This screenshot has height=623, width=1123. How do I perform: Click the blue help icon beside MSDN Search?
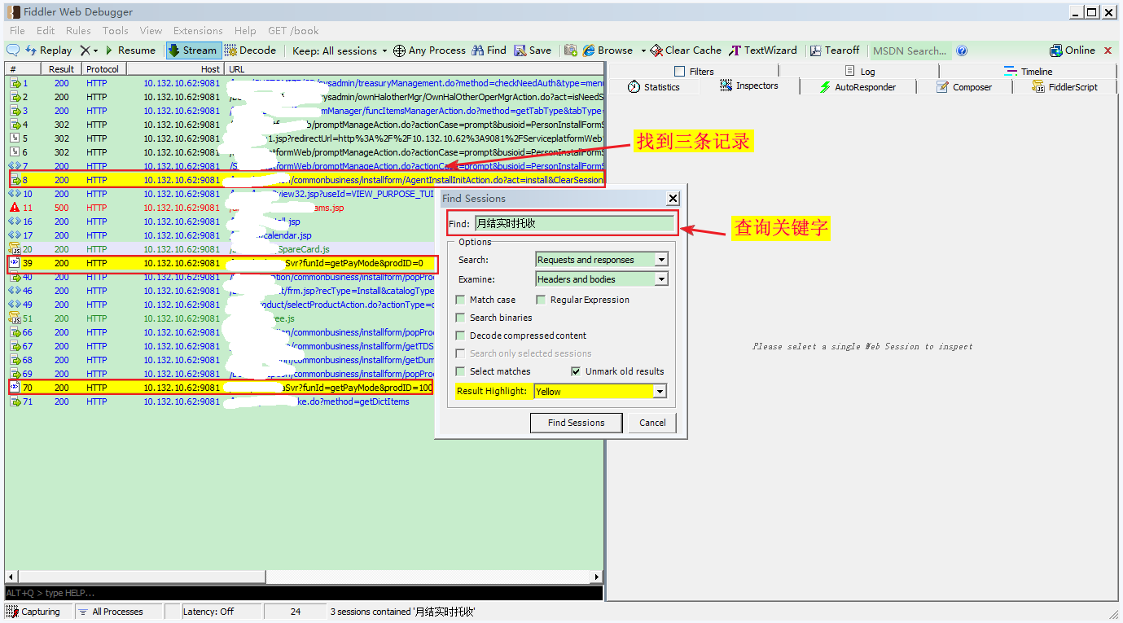coord(962,50)
